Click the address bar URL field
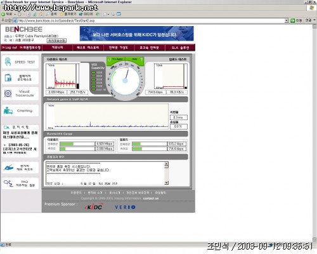Screen dimensions: 317x254 pos(149,20)
